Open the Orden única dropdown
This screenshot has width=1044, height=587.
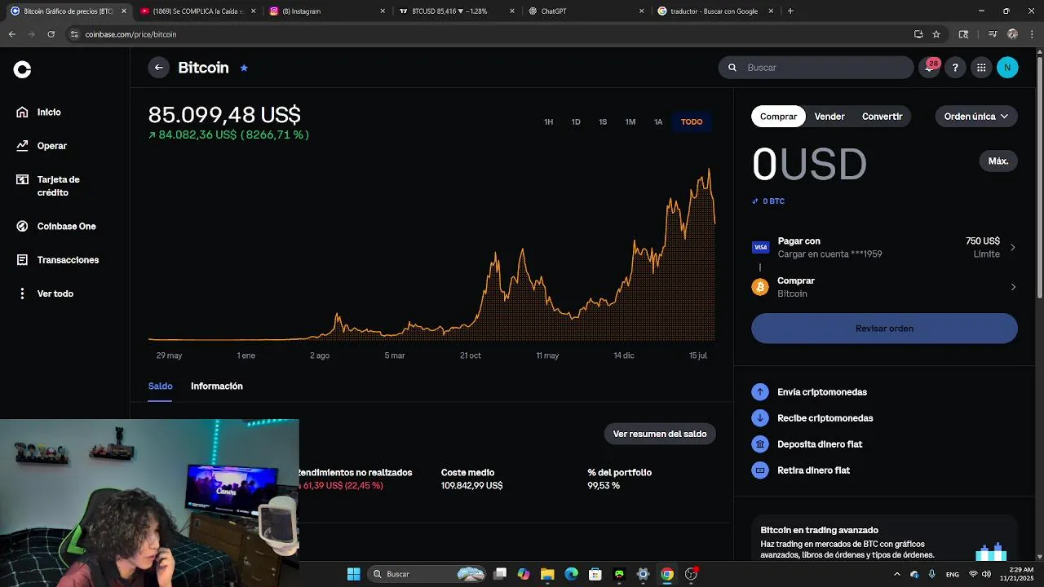975,117
